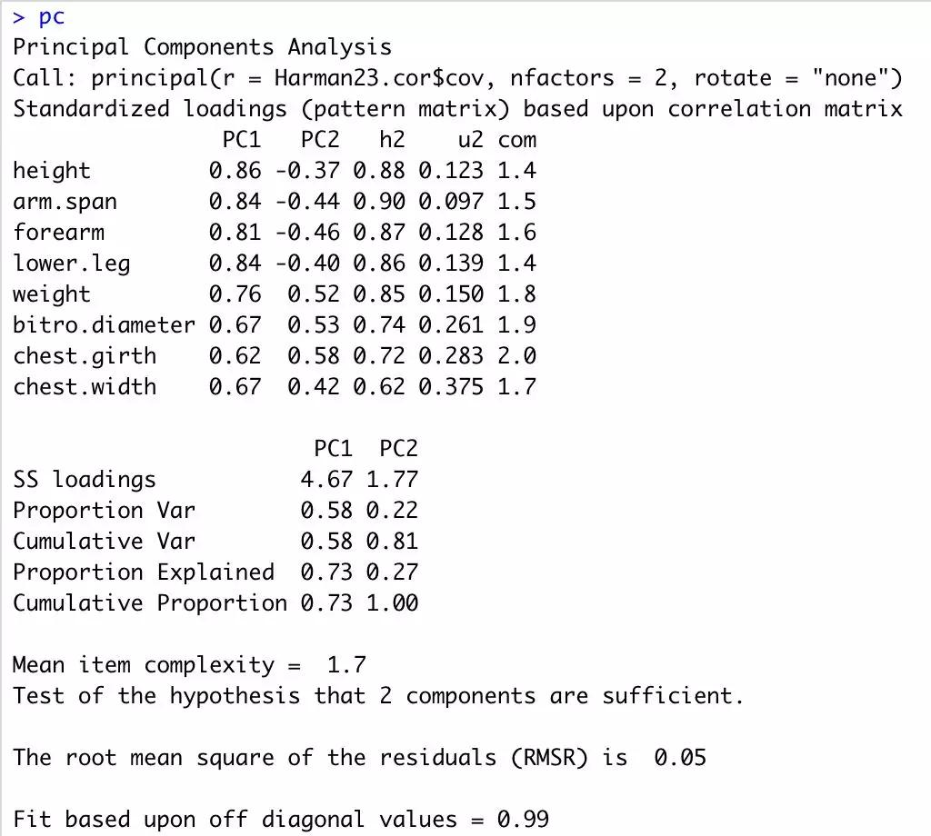Click the h2 column header

[392, 139]
